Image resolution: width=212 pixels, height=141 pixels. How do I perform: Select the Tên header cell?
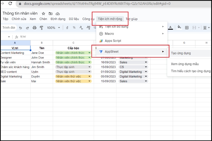[42, 48]
